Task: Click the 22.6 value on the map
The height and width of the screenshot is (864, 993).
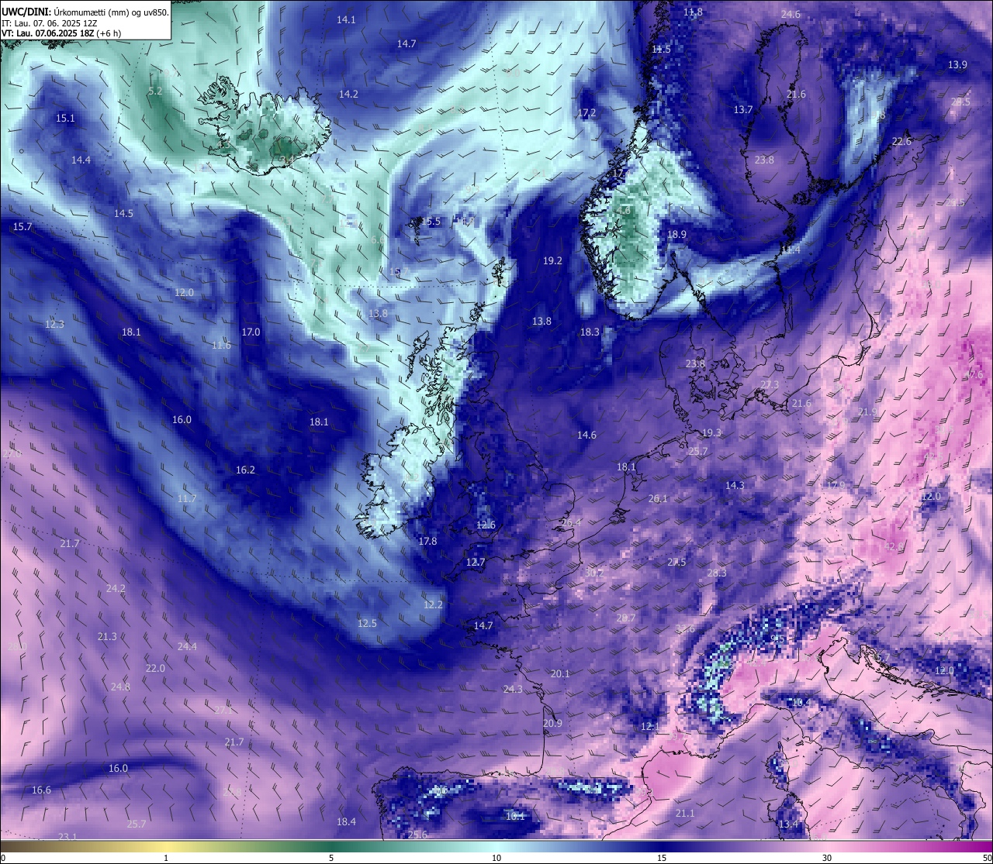Action: [x=901, y=141]
